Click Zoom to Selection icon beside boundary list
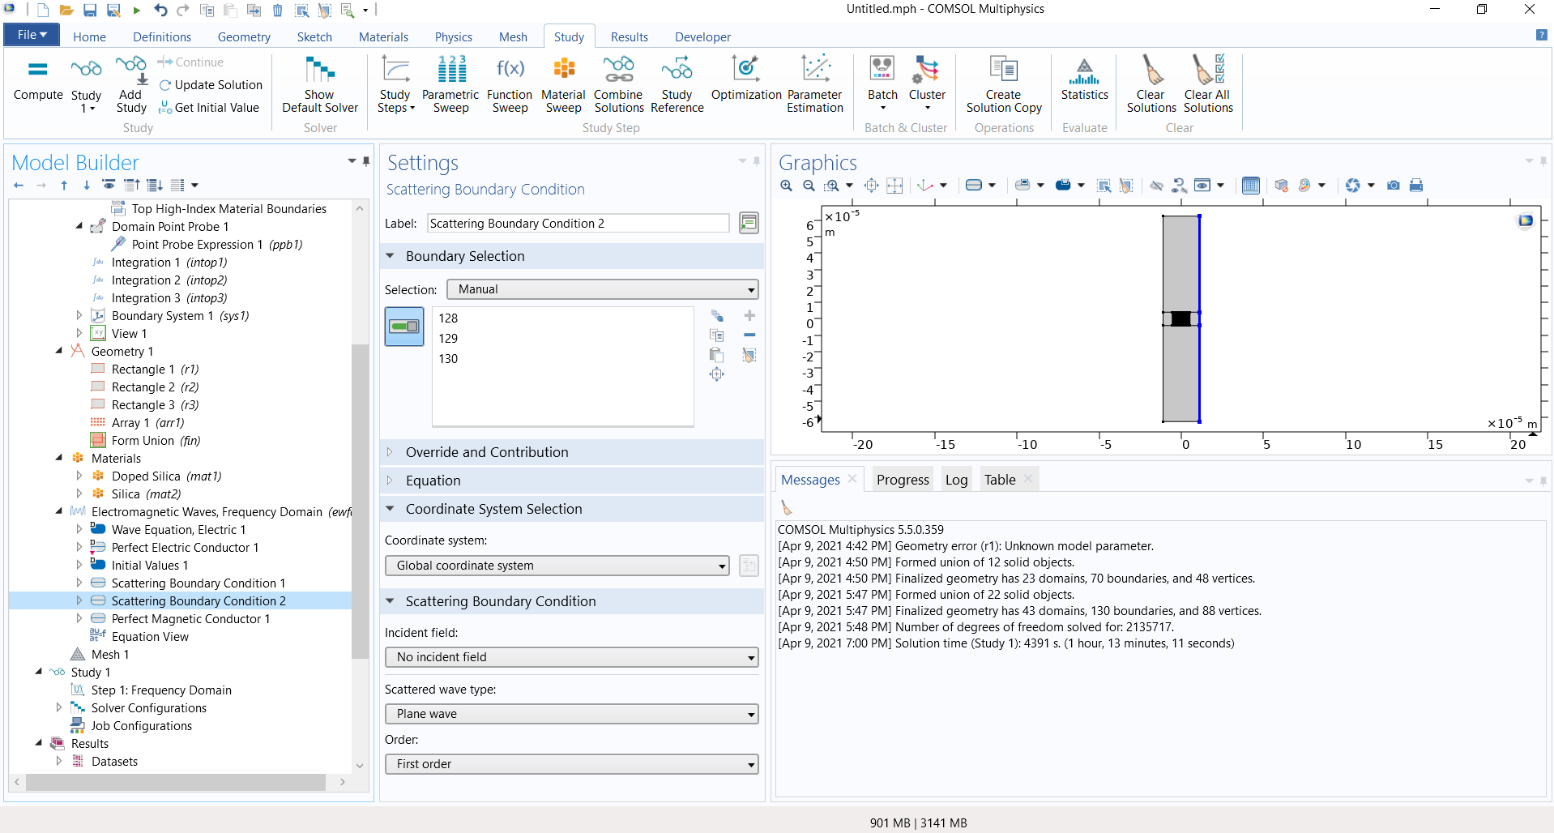The image size is (1554, 833). (717, 374)
